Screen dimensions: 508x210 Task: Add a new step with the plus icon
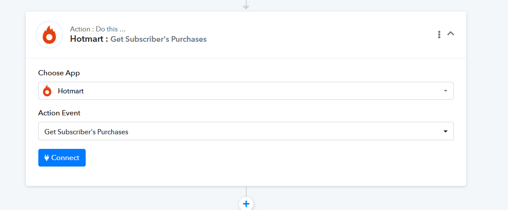tap(246, 204)
